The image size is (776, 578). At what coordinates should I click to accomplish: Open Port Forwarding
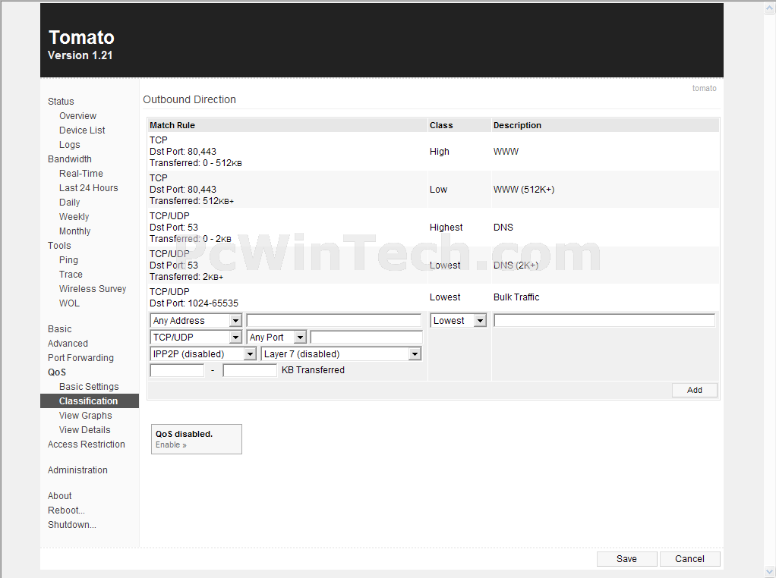[80, 358]
